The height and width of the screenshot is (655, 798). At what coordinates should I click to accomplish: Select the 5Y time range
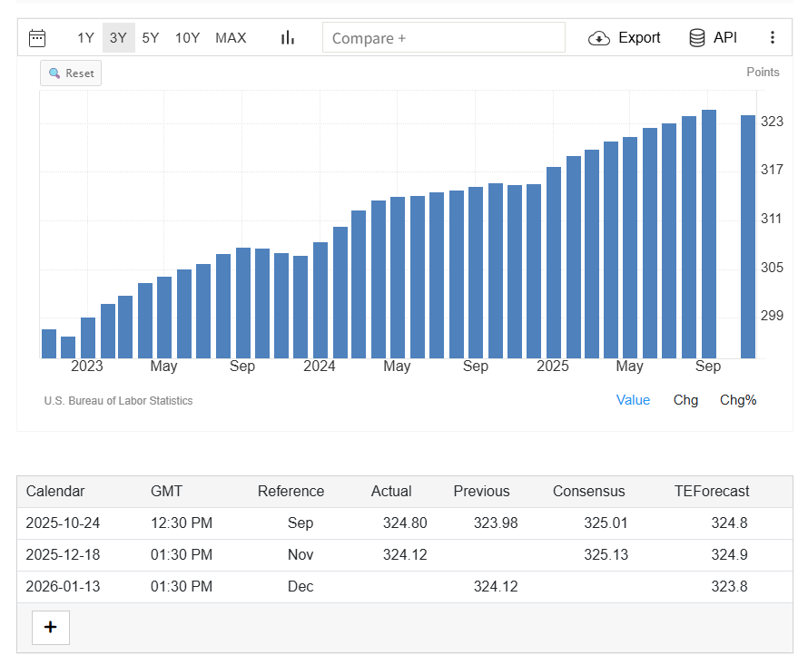[151, 37]
